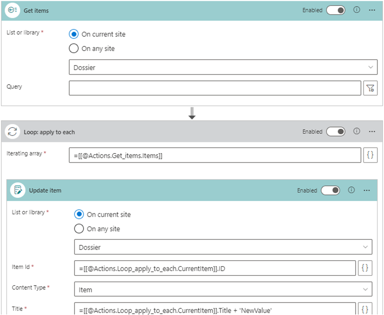Toggle Enabled switch on Update item
384x315 pixels.
pos(330,190)
